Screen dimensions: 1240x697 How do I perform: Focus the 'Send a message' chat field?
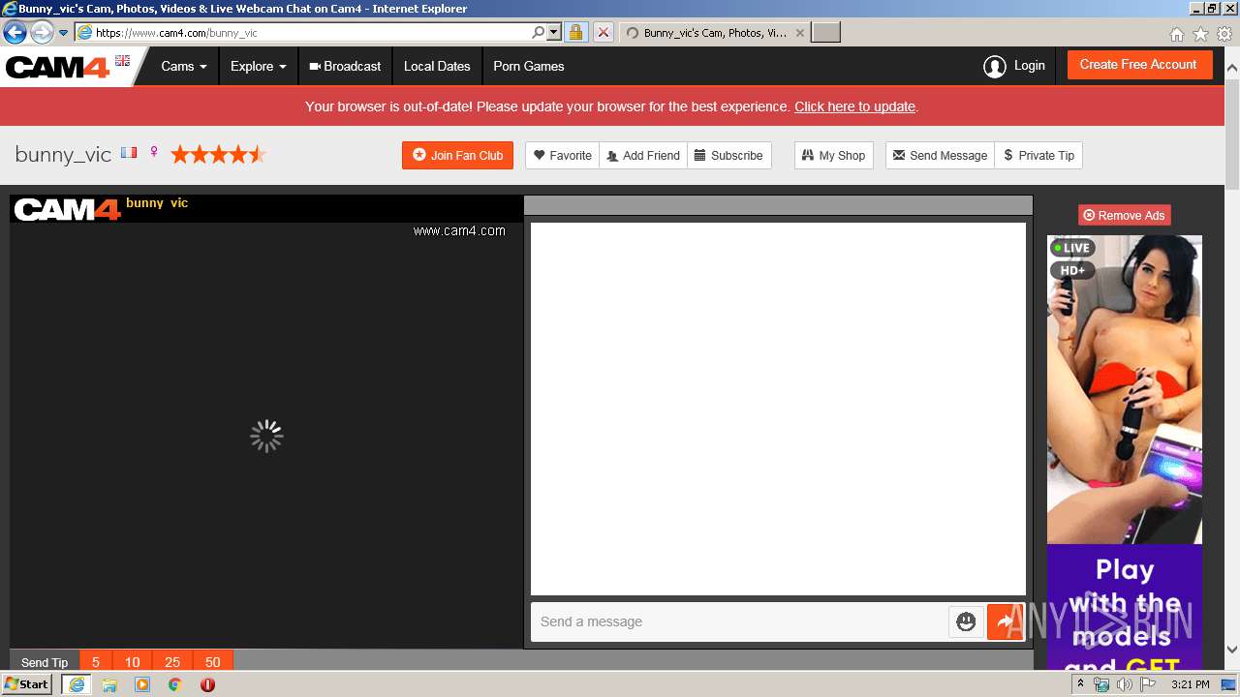pyautogui.click(x=739, y=621)
